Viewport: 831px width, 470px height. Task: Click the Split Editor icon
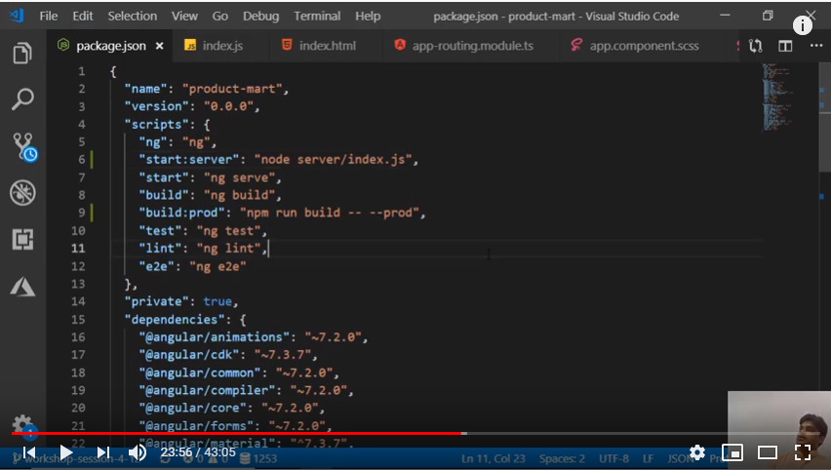[x=785, y=46]
